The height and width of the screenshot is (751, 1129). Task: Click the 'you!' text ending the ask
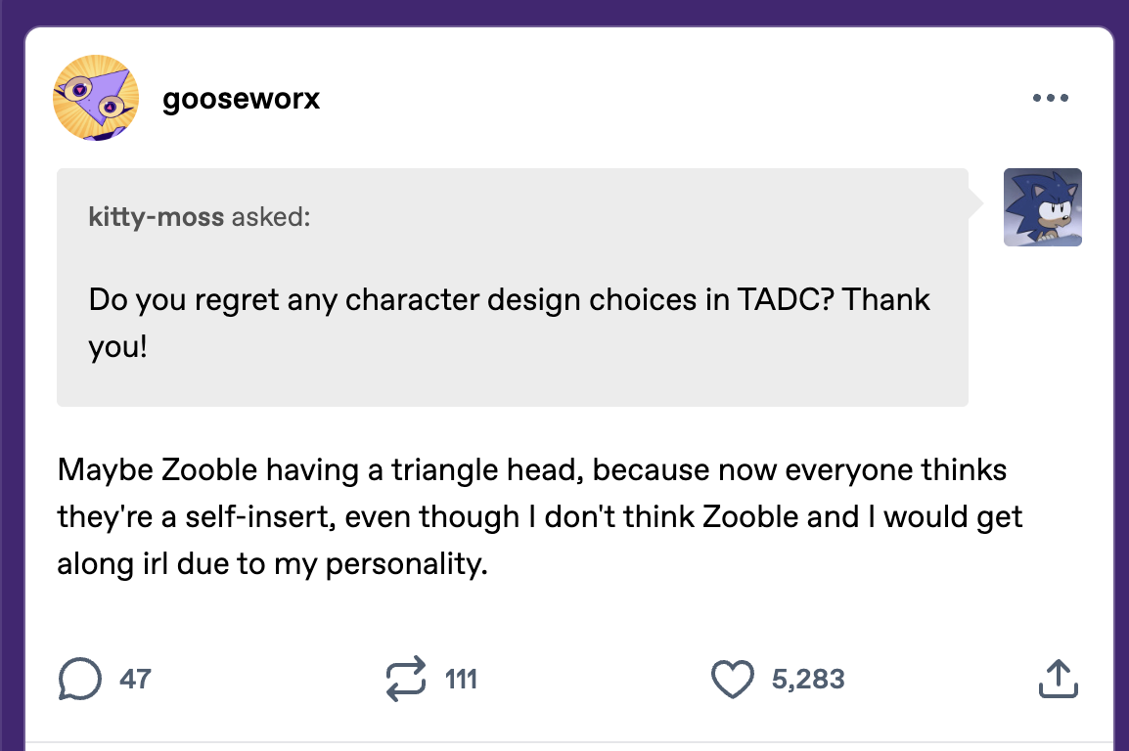(117, 347)
